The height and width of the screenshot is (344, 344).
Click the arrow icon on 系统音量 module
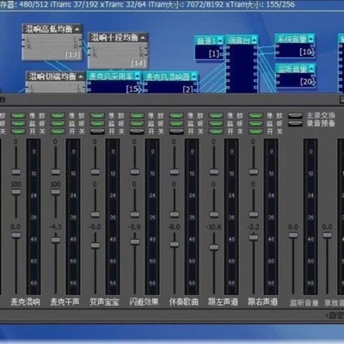(311, 39)
